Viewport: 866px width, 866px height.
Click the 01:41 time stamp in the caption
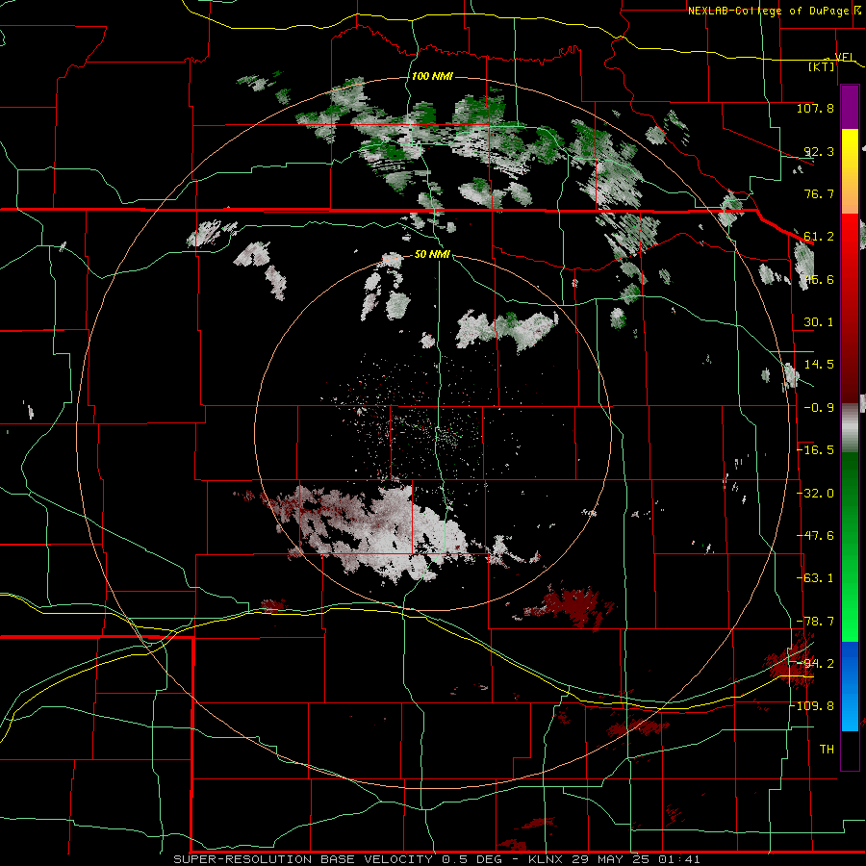(x=679, y=860)
